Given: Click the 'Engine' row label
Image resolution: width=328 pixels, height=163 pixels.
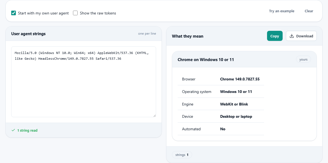Looking at the screenshot, I should (188, 104).
